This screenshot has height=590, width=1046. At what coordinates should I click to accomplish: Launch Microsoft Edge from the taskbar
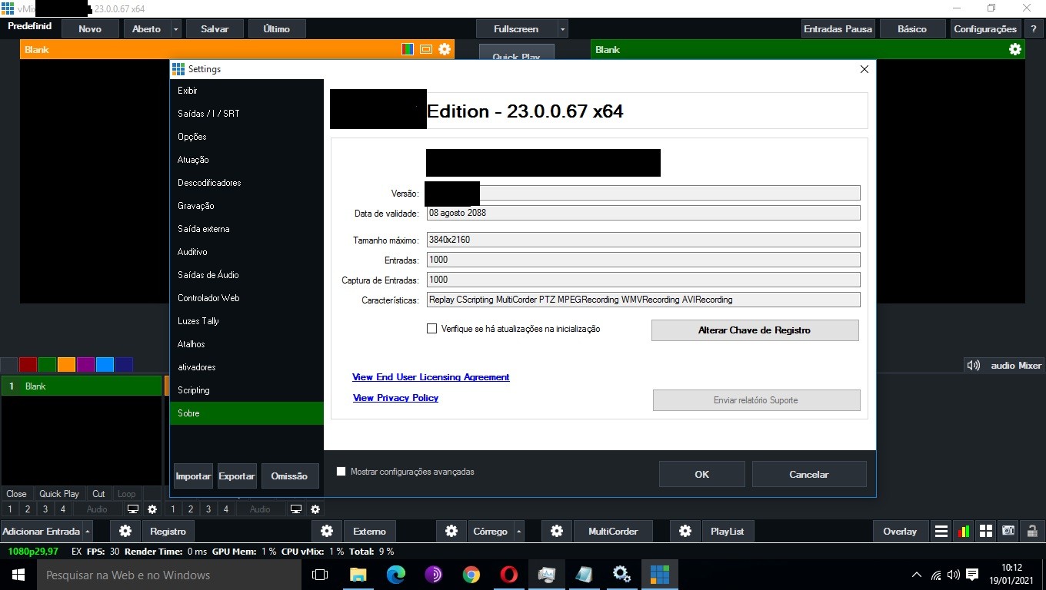pos(395,575)
